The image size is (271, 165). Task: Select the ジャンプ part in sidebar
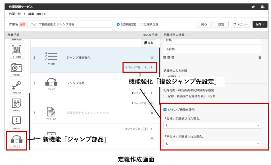click(16, 140)
